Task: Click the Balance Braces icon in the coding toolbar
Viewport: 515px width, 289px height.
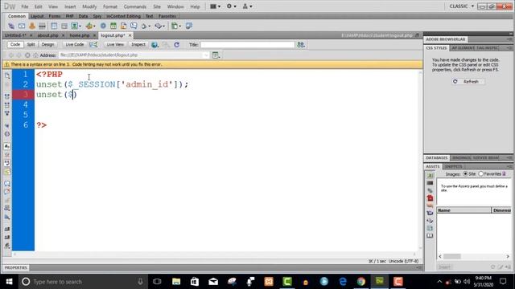Action: (x=7, y=134)
